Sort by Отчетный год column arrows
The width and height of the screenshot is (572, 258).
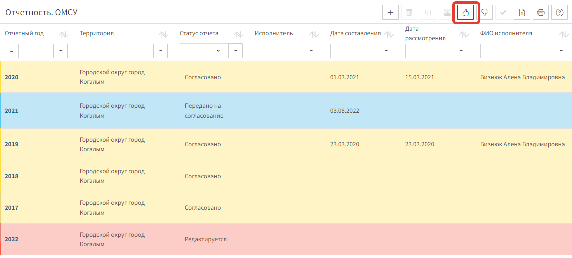click(x=63, y=34)
